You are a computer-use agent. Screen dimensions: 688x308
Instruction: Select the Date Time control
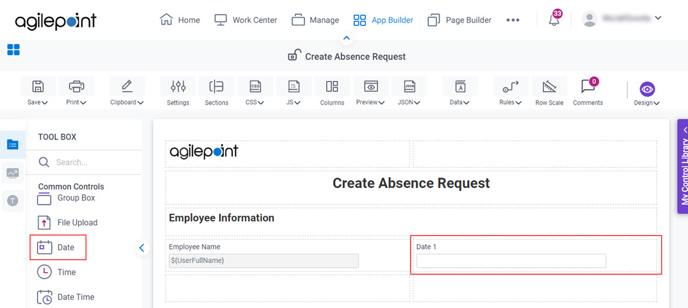pyautogui.click(x=66, y=297)
